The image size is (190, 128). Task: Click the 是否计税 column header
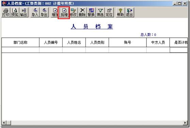179,42
